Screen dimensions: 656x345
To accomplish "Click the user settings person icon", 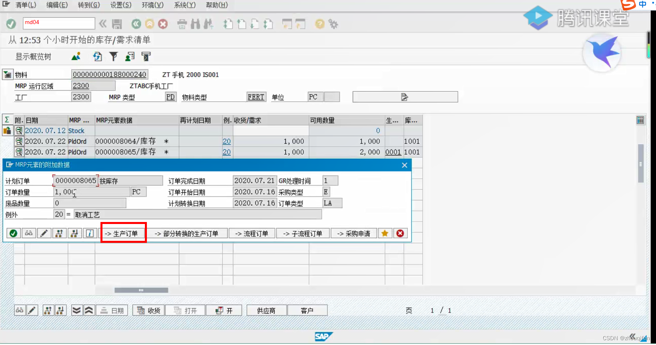I will click(x=130, y=56).
